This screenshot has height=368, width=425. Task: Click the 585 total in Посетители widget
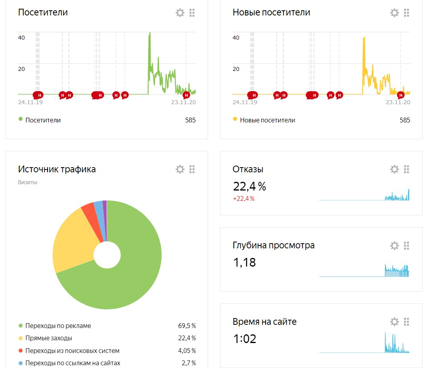[x=190, y=120]
